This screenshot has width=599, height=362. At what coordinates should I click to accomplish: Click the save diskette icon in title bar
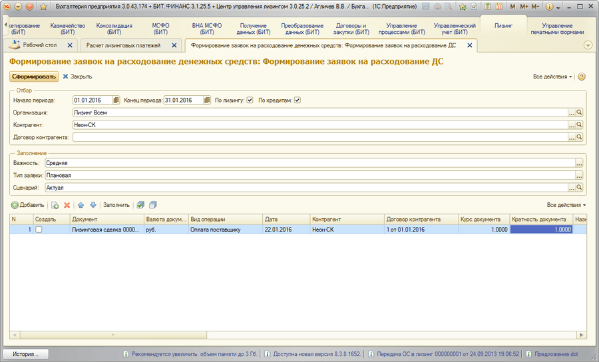425,7
